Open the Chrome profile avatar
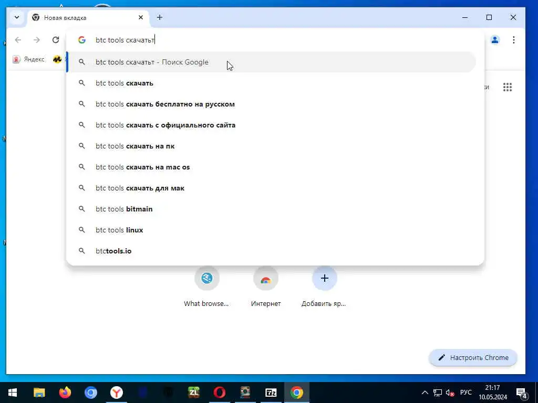538x403 pixels. pyautogui.click(x=495, y=40)
